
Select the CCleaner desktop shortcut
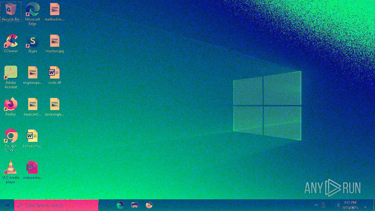pyautogui.click(x=11, y=43)
